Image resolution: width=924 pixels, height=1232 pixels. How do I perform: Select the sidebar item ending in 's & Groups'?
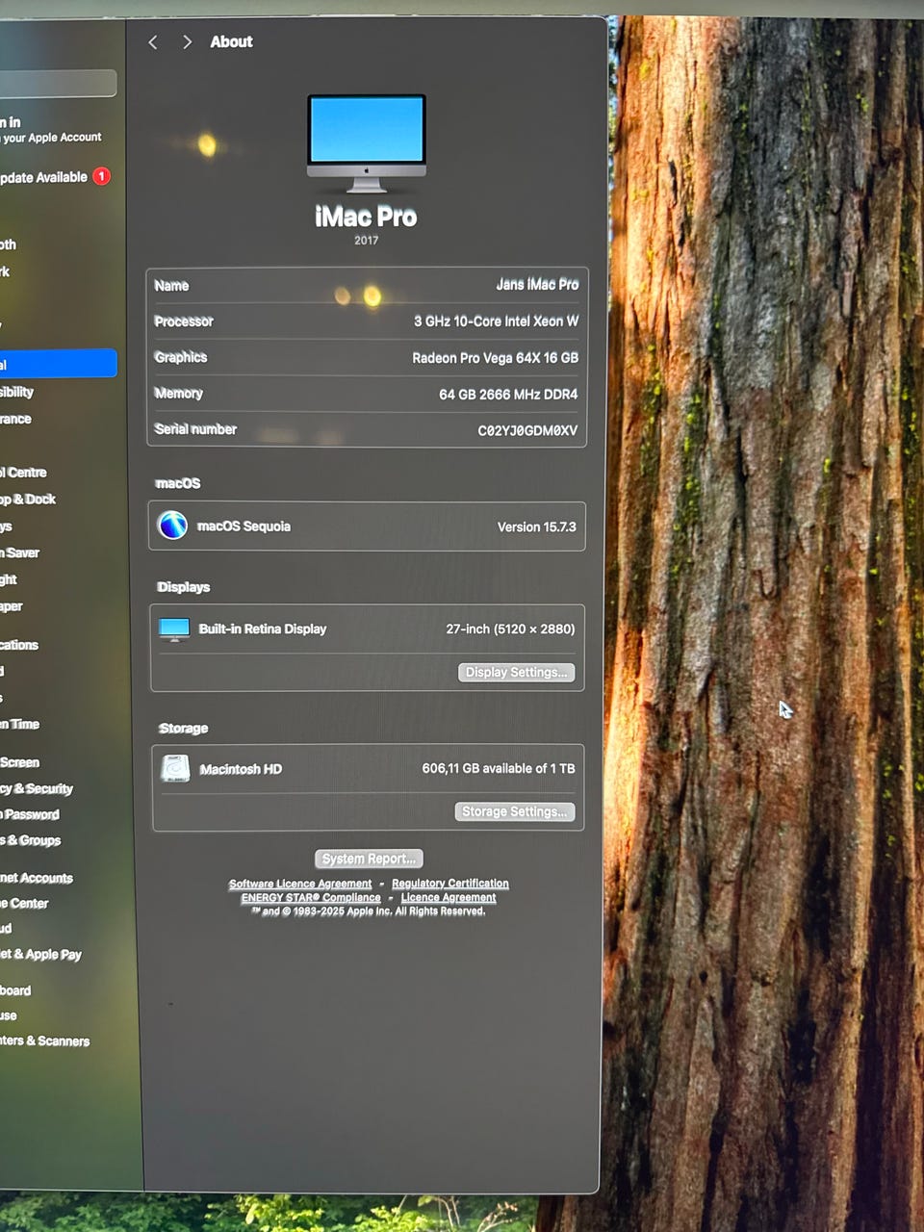pos(31,840)
